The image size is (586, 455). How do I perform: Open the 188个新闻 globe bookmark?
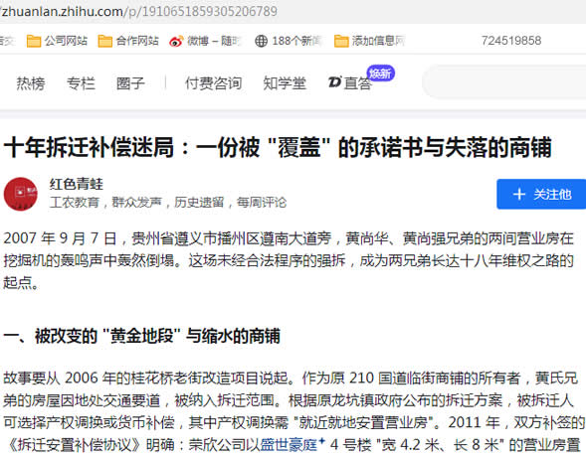pyautogui.click(x=288, y=41)
